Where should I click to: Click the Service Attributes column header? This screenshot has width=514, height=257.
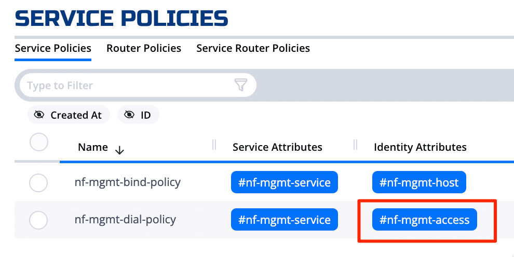click(277, 147)
